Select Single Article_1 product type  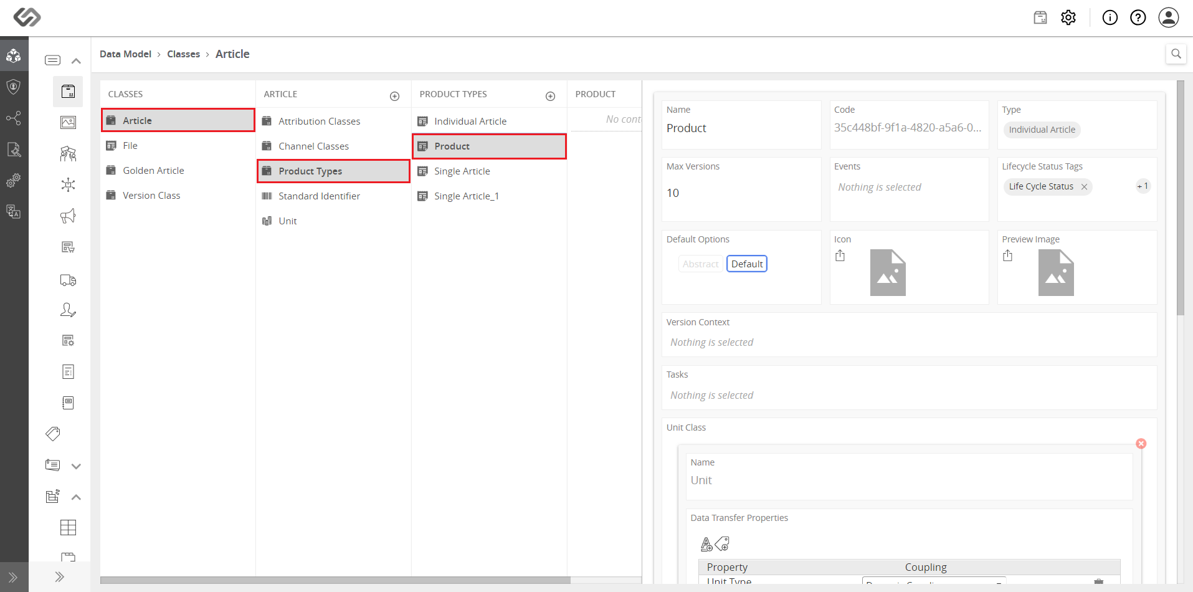(489, 196)
